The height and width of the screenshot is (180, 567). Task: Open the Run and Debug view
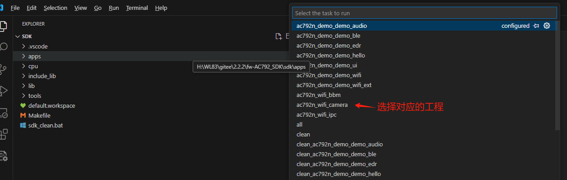(x=4, y=90)
